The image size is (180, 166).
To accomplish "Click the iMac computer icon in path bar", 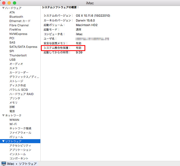I will (3, 164).
